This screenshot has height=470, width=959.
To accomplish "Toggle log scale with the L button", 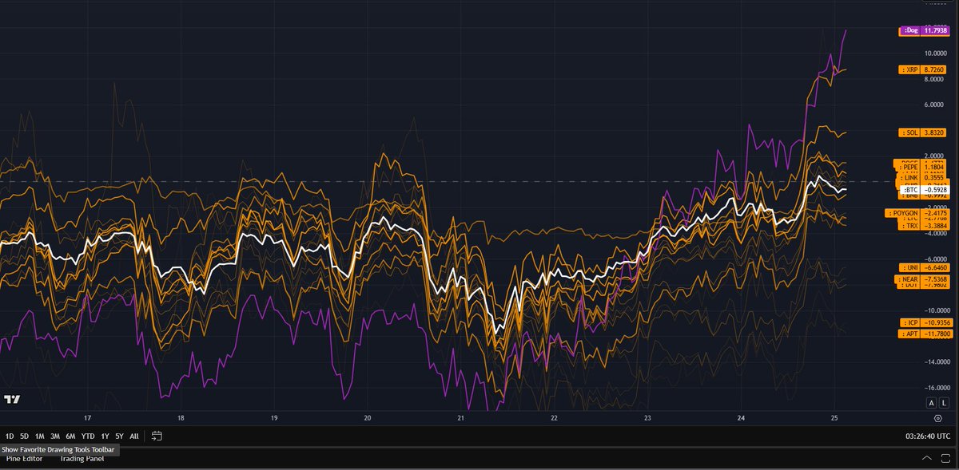I will tap(944, 402).
